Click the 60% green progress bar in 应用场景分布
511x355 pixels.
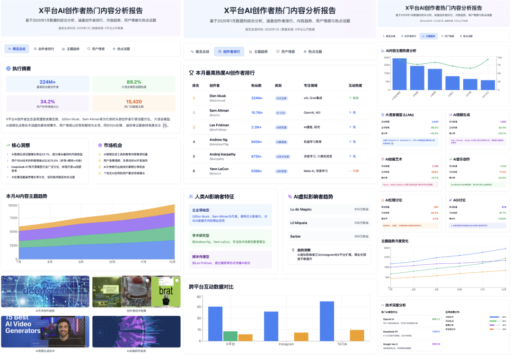495,321
